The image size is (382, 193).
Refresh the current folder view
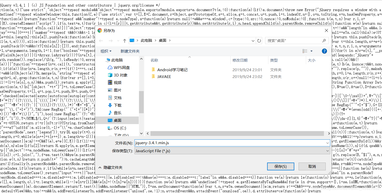pos(259,41)
